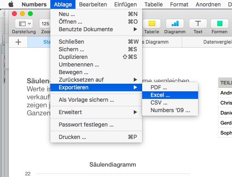232x177 pixels.
Task: Select Numbers '09 … export format
Action: 170,110
